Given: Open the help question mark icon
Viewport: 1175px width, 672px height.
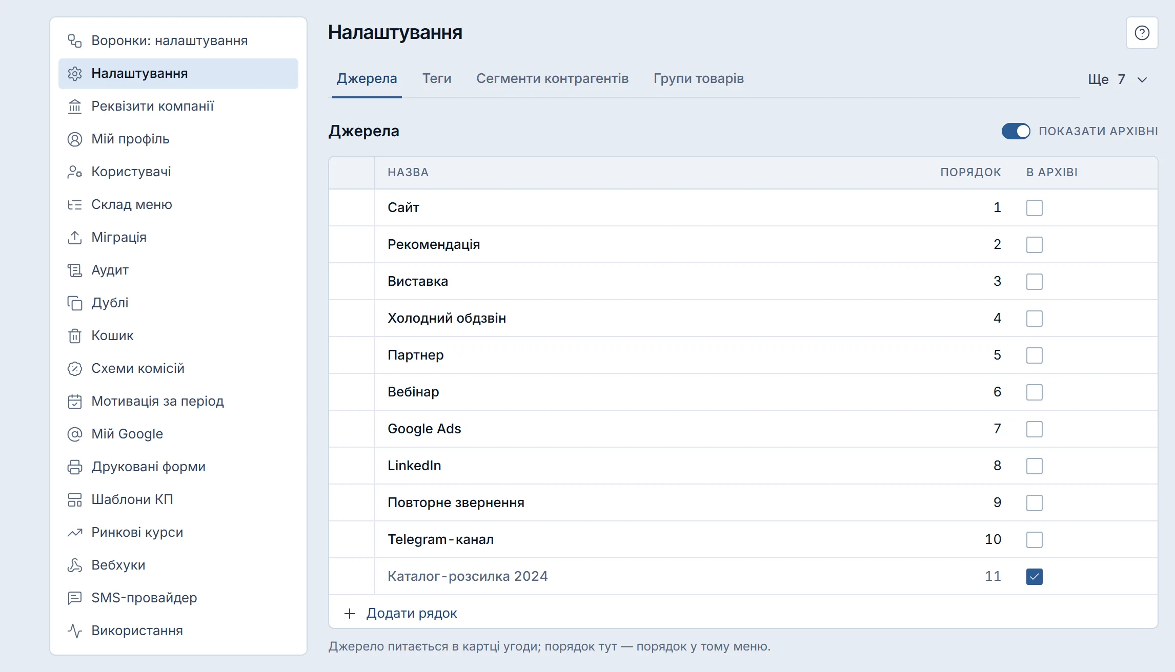Looking at the screenshot, I should [x=1142, y=33].
